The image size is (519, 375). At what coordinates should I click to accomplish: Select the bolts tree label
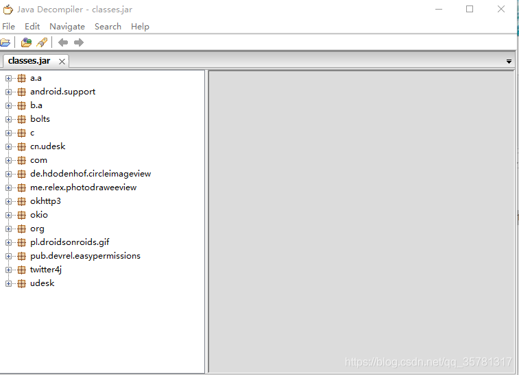click(x=40, y=119)
